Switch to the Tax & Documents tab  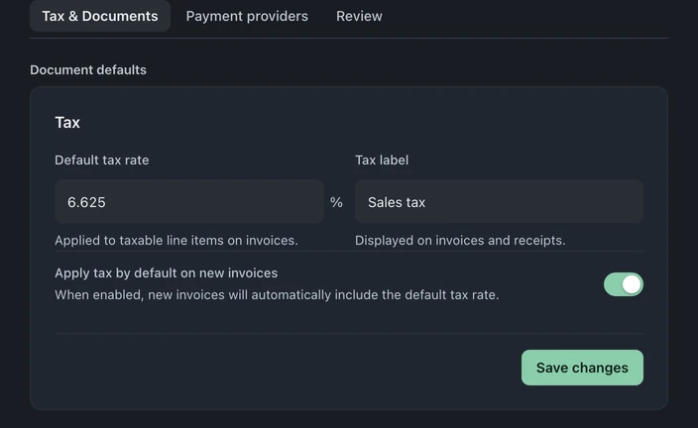[x=100, y=16]
